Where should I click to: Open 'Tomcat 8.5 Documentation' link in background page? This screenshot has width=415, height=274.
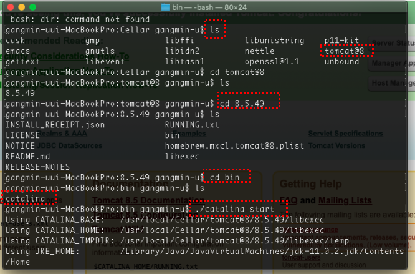tap(148, 200)
